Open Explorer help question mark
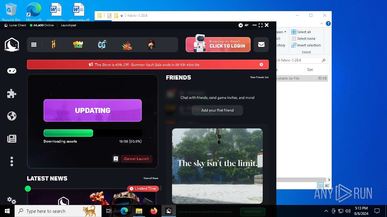387x217 pixels. coord(328,24)
